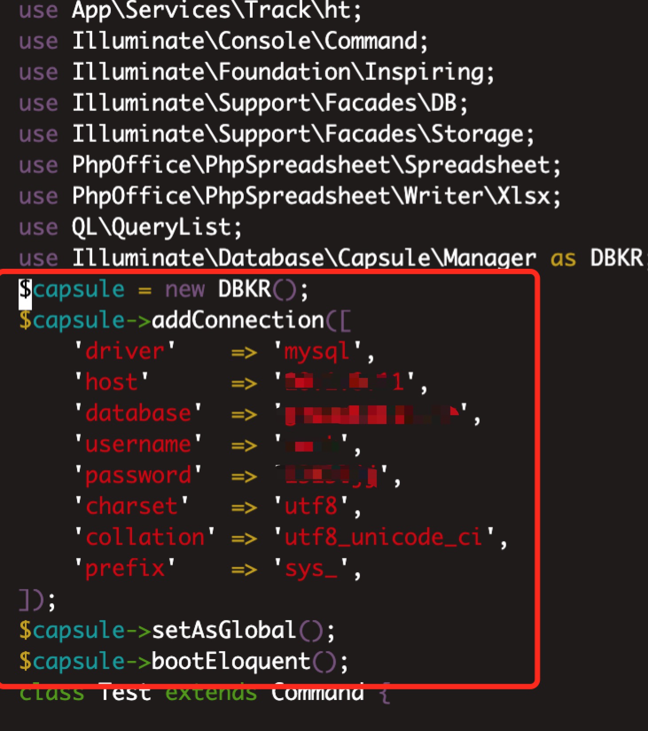Click the 'mysql' driver value
Screen dimensions: 648x731
point(316,352)
